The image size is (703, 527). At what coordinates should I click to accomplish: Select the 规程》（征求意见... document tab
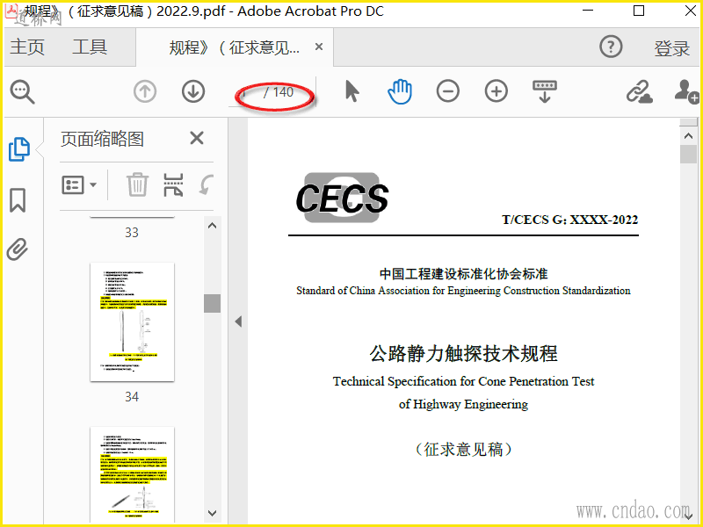234,47
